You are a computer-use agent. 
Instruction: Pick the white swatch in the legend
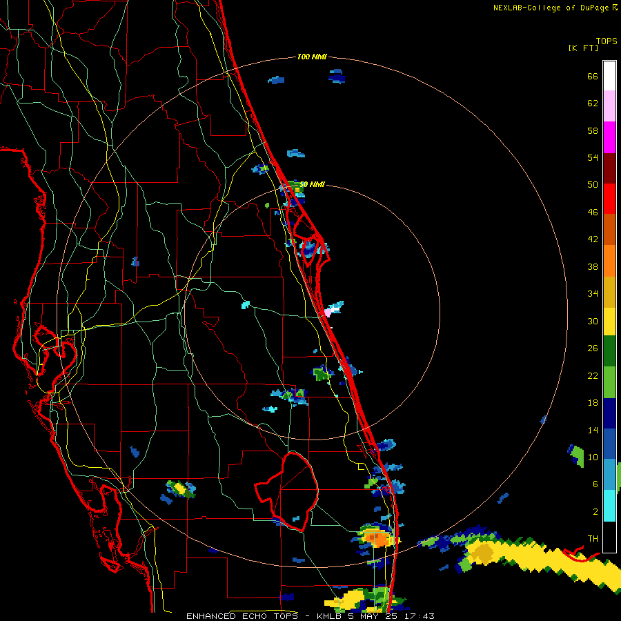click(609, 76)
